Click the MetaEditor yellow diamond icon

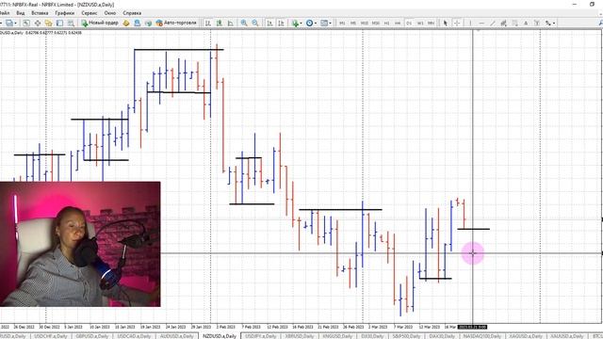click(x=126, y=23)
